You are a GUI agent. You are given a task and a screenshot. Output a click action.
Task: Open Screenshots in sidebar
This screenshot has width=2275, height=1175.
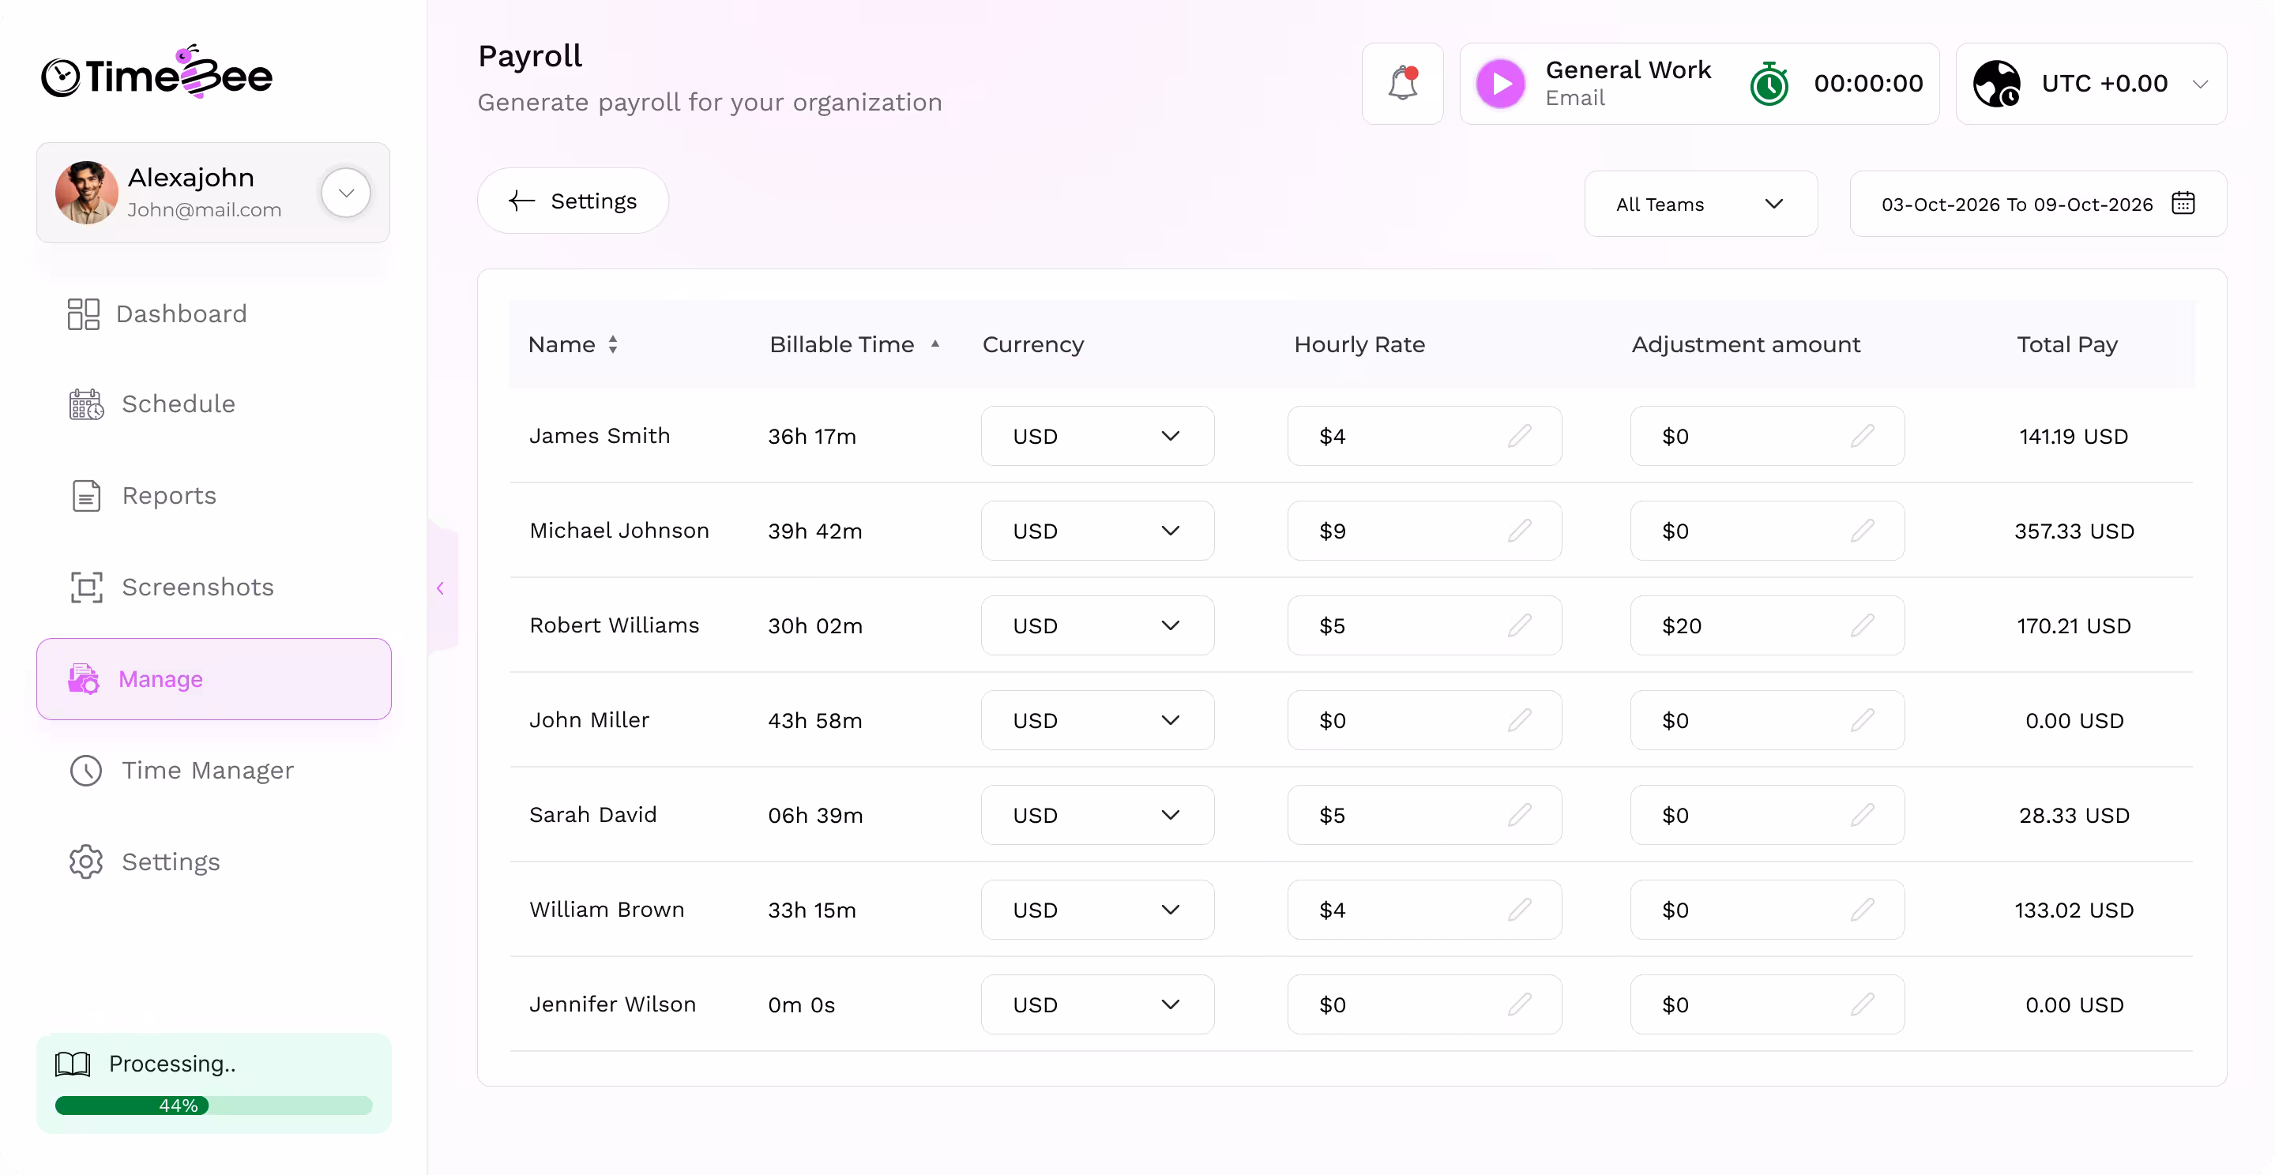pyautogui.click(x=171, y=587)
